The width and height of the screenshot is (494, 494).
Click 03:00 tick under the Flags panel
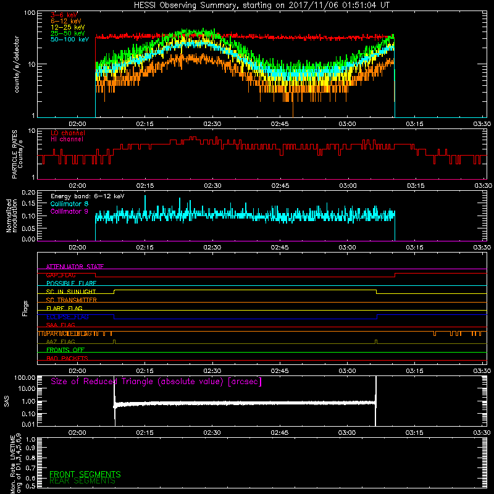[x=347, y=371]
